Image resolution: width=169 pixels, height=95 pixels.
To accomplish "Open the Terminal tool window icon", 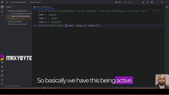I will click(2, 75).
